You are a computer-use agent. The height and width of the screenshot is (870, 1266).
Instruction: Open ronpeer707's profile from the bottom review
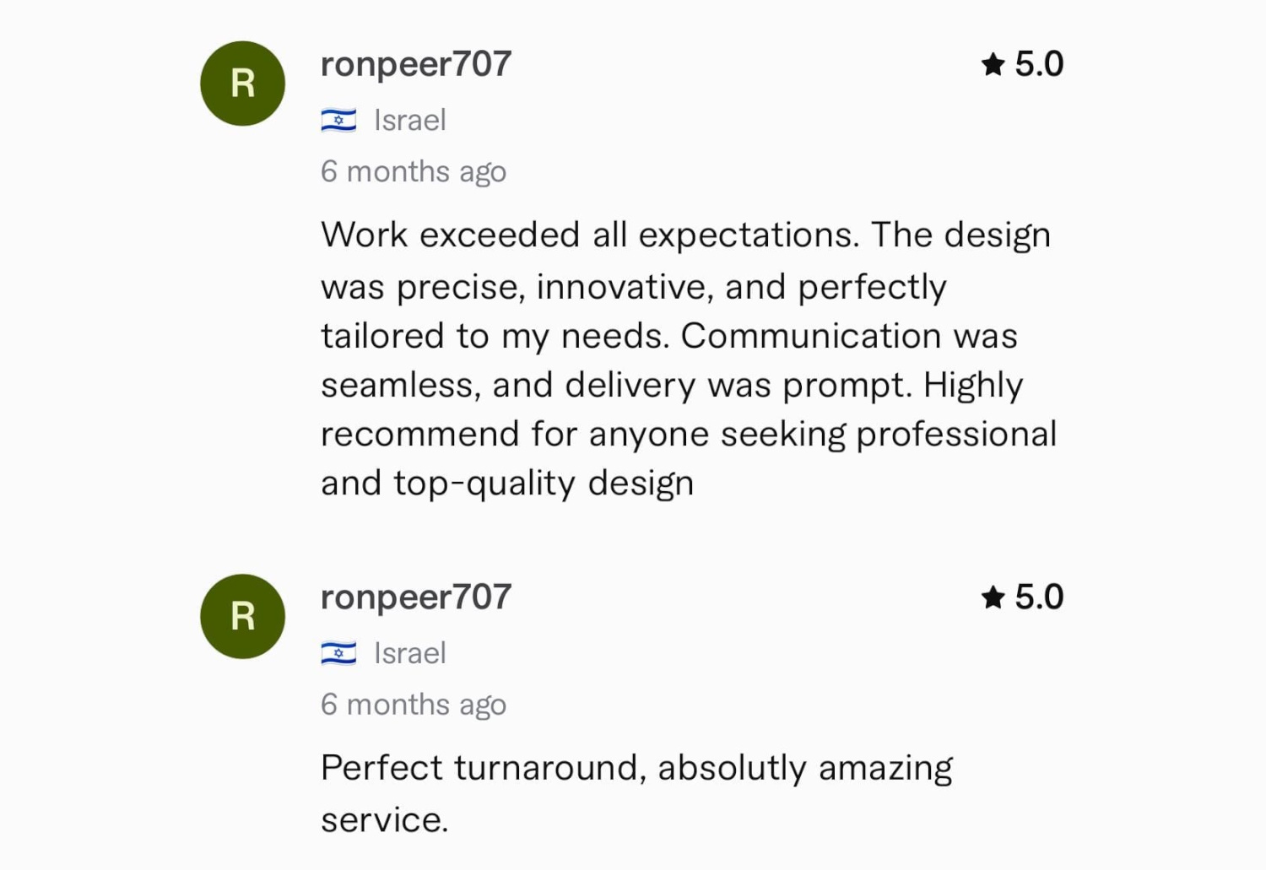[416, 597]
